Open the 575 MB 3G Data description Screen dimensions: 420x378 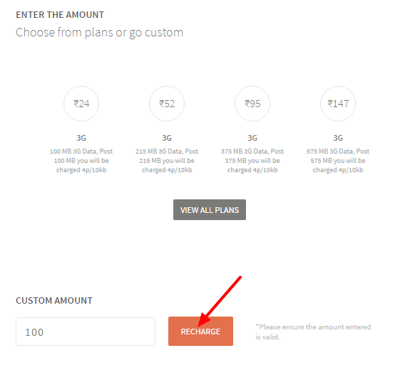338,161
